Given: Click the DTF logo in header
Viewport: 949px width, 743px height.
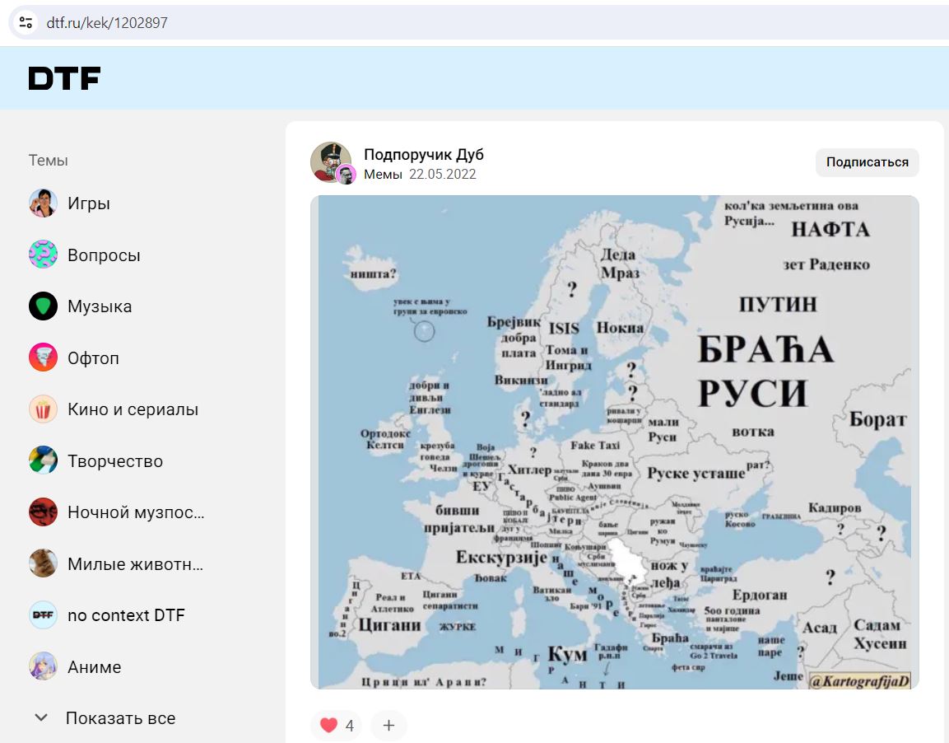Looking at the screenshot, I should click(64, 78).
